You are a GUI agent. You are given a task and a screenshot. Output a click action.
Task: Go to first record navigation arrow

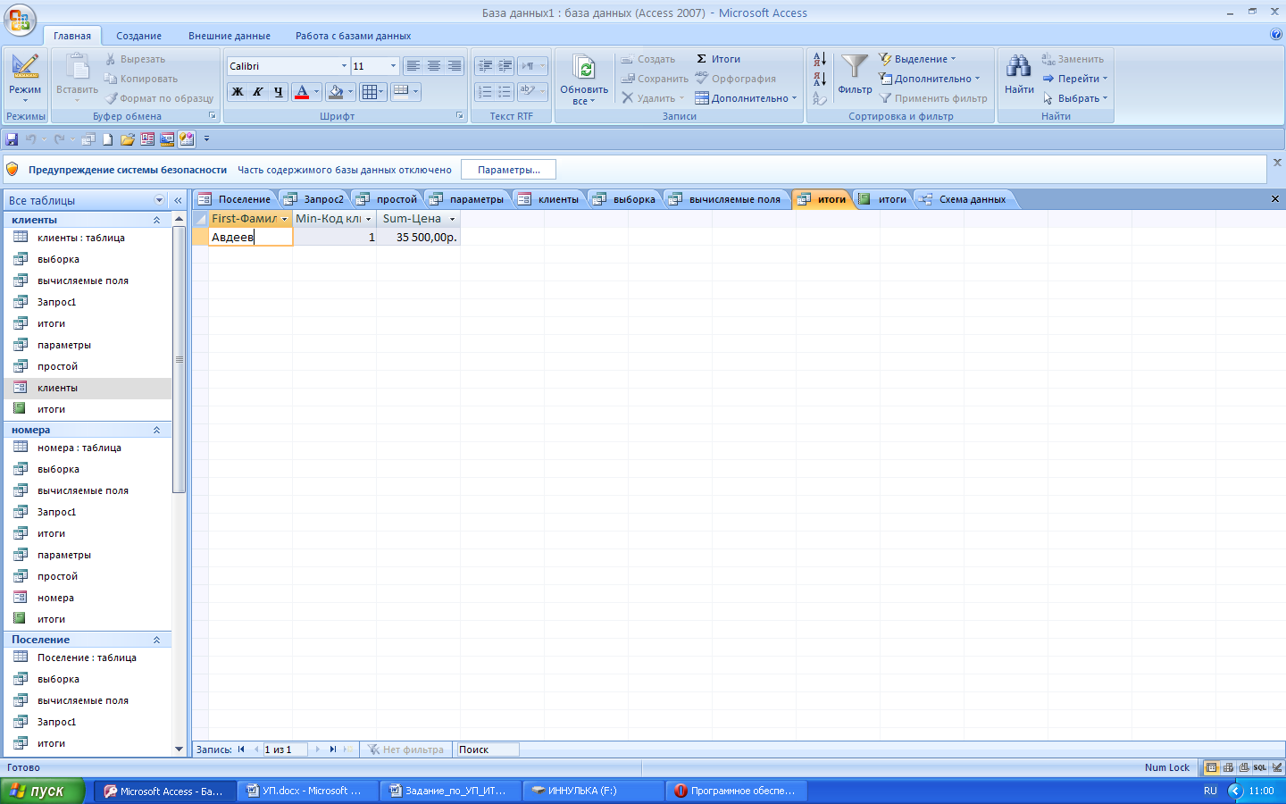click(x=241, y=750)
